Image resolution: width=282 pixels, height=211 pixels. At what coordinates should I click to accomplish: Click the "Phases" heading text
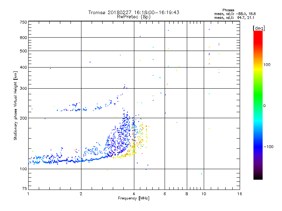click(x=228, y=10)
